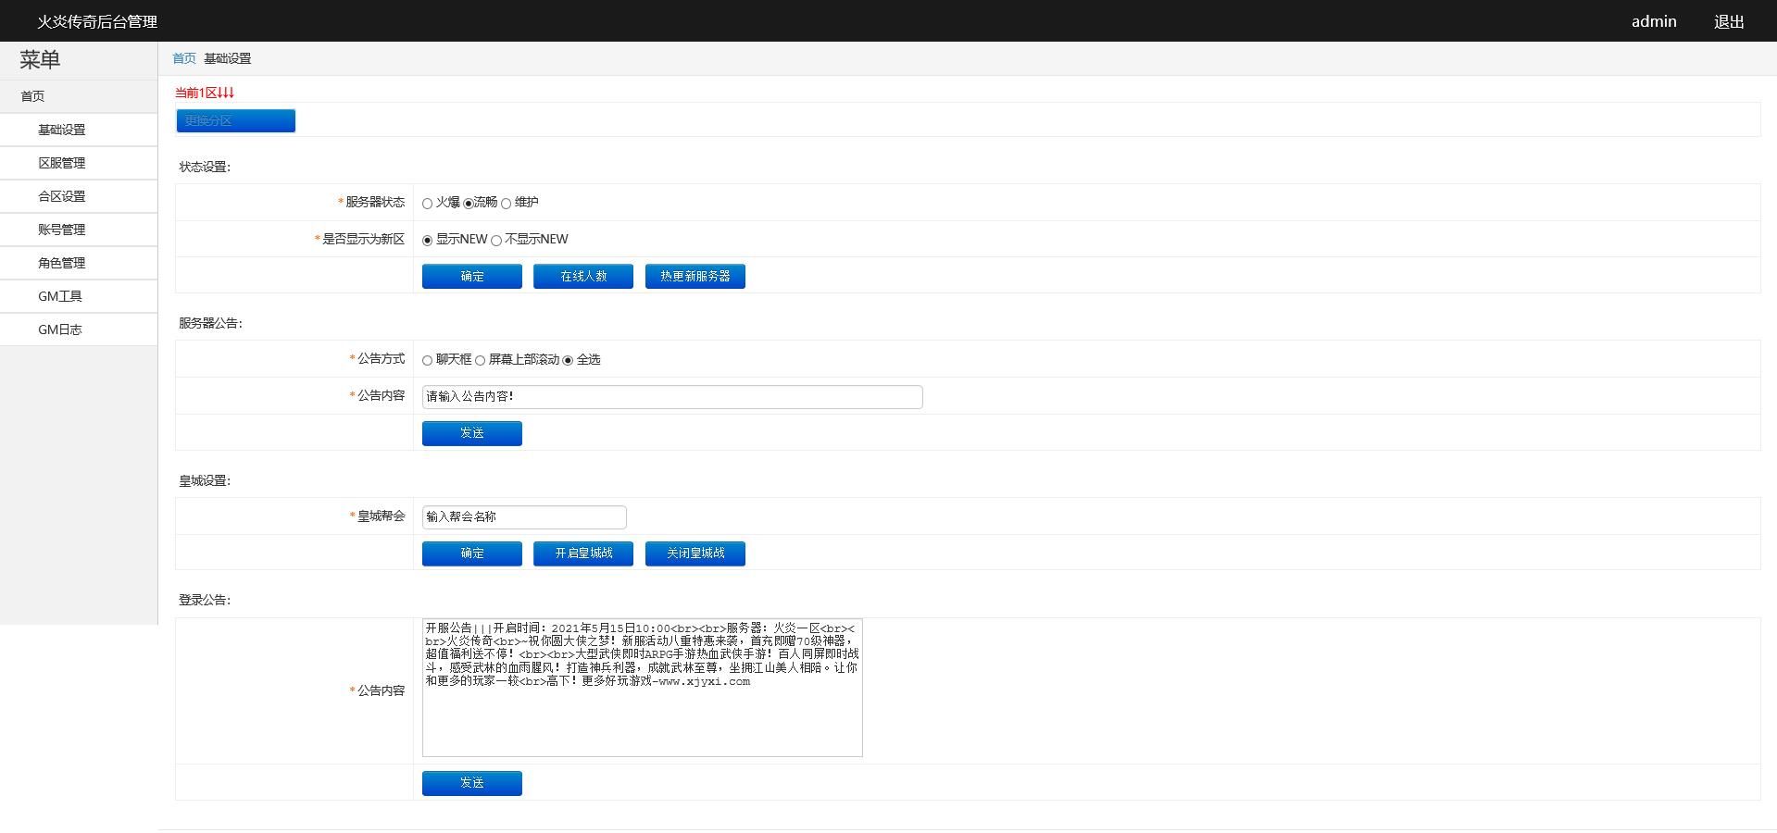Go to 合区设置 in the sidebar
The width and height of the screenshot is (1777, 833).
(x=61, y=197)
